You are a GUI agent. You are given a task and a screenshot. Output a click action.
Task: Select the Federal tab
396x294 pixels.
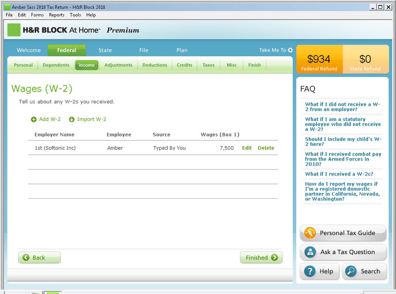67,50
